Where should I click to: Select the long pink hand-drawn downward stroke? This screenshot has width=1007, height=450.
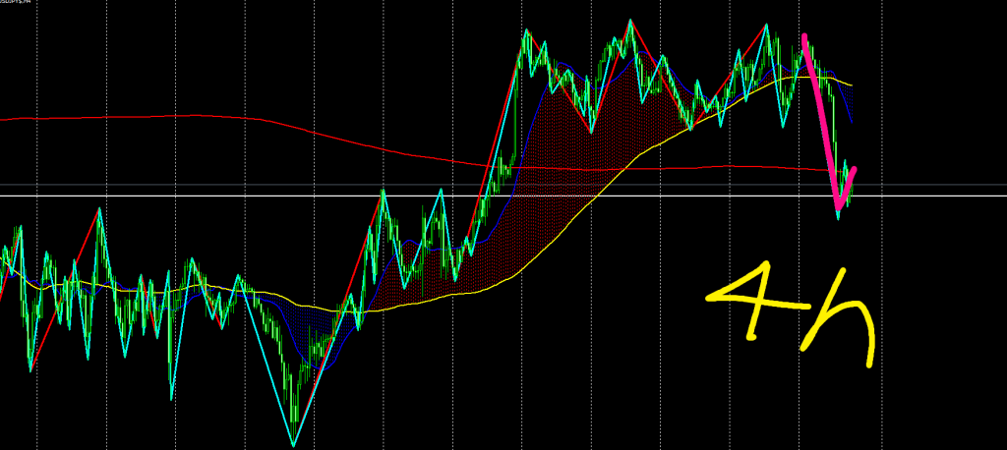[821, 118]
